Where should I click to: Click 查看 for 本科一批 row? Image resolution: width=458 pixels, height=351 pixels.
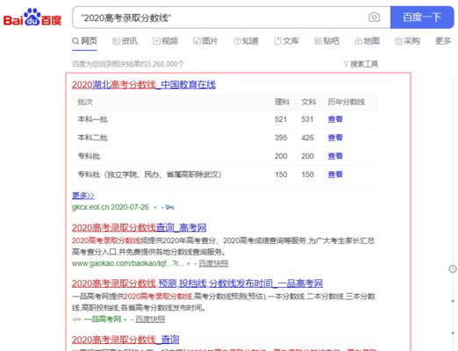(335, 119)
